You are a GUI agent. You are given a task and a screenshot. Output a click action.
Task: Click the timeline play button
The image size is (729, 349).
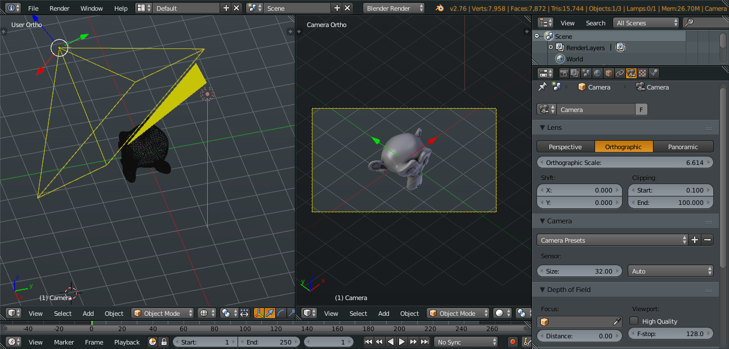click(402, 342)
